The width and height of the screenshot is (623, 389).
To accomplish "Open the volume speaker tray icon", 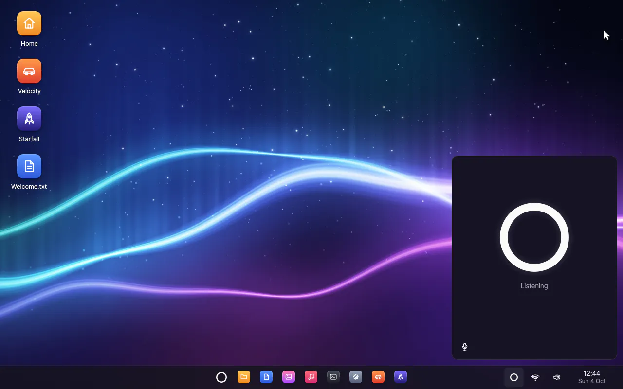I will pos(557,377).
